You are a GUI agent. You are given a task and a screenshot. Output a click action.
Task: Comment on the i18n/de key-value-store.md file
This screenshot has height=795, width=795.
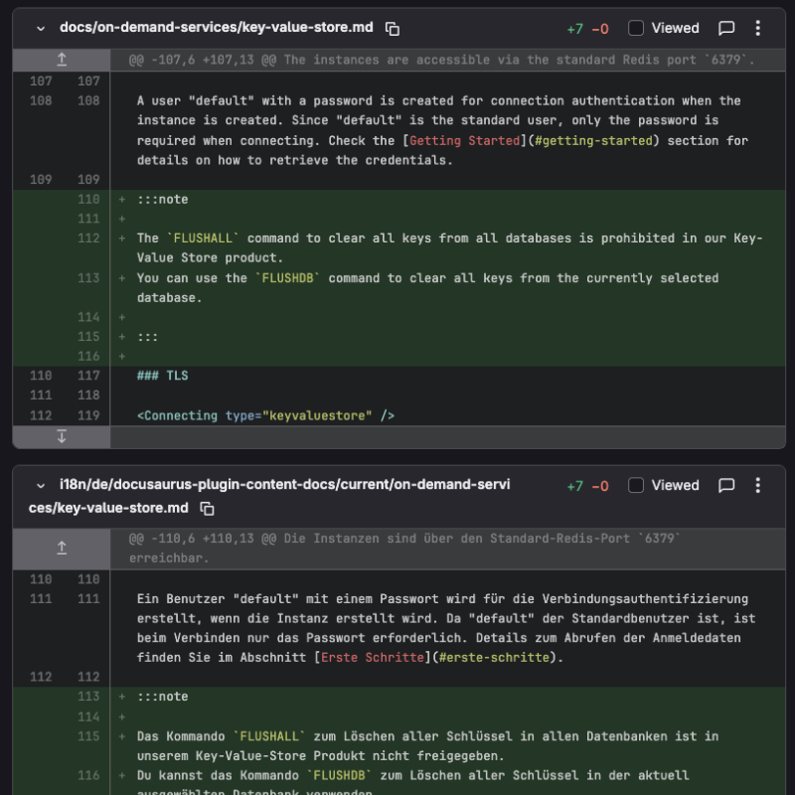726,485
